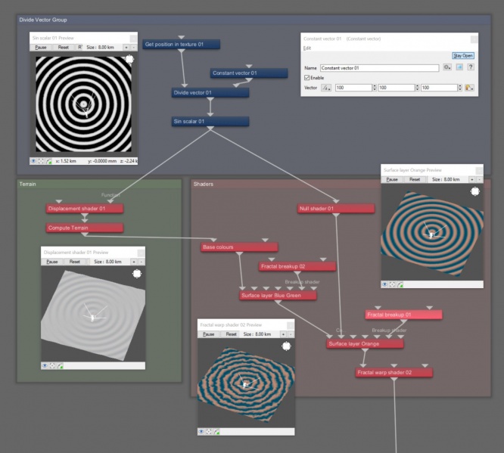This screenshot has width=504, height=453.
Task: Click the first Vector value field 100
Action: pyautogui.click(x=353, y=88)
